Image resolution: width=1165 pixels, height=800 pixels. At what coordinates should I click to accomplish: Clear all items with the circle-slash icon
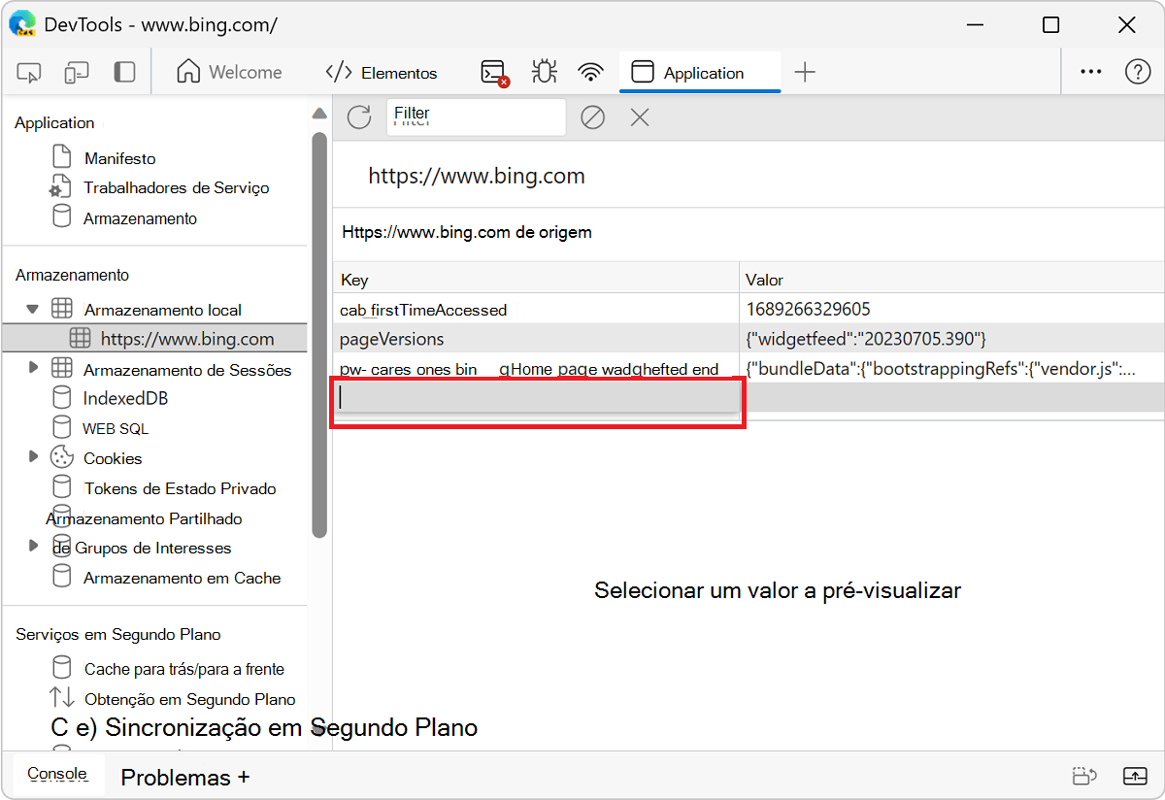point(592,117)
